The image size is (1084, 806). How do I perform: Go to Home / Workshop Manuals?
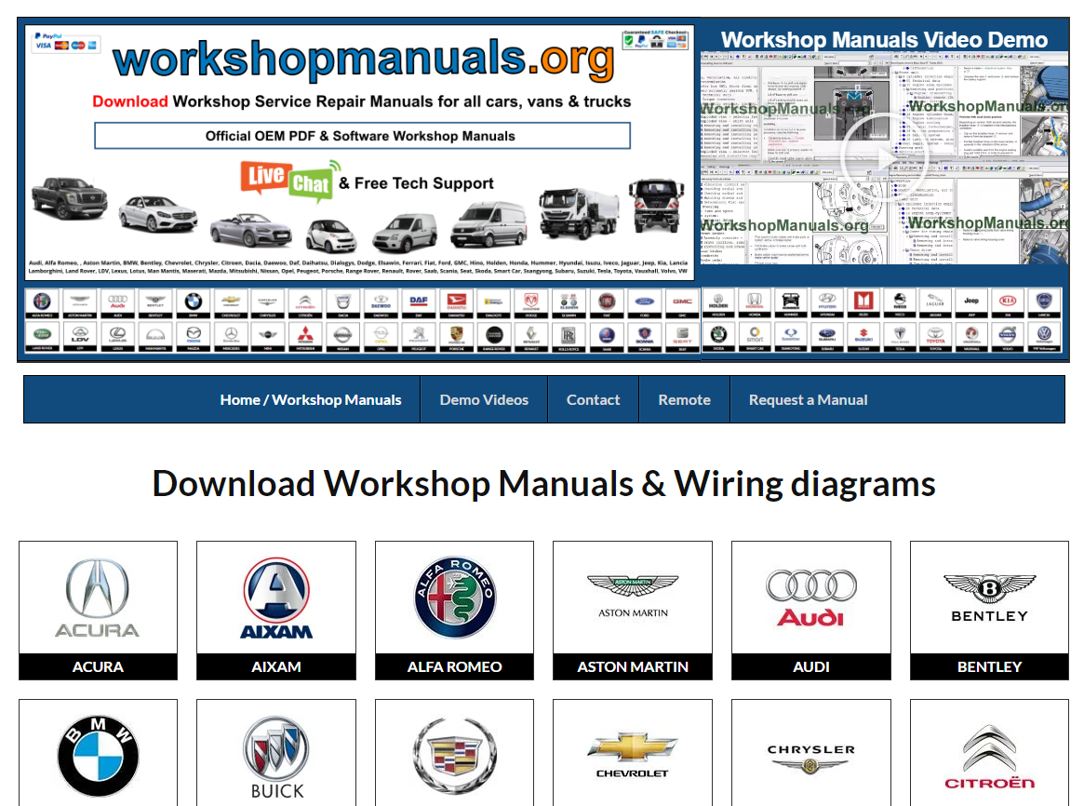click(x=311, y=399)
